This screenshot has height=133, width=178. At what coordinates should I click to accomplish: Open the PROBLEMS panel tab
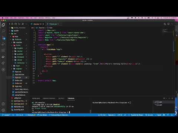(36, 98)
